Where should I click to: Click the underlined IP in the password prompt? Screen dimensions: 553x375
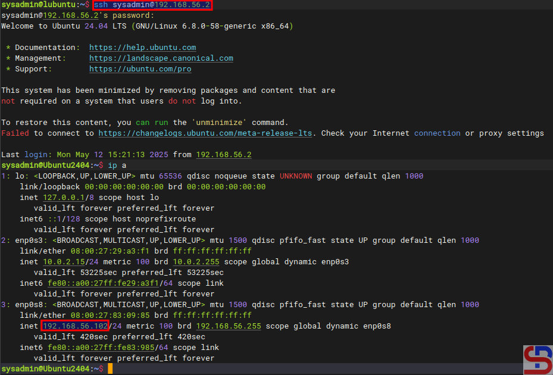coord(71,15)
